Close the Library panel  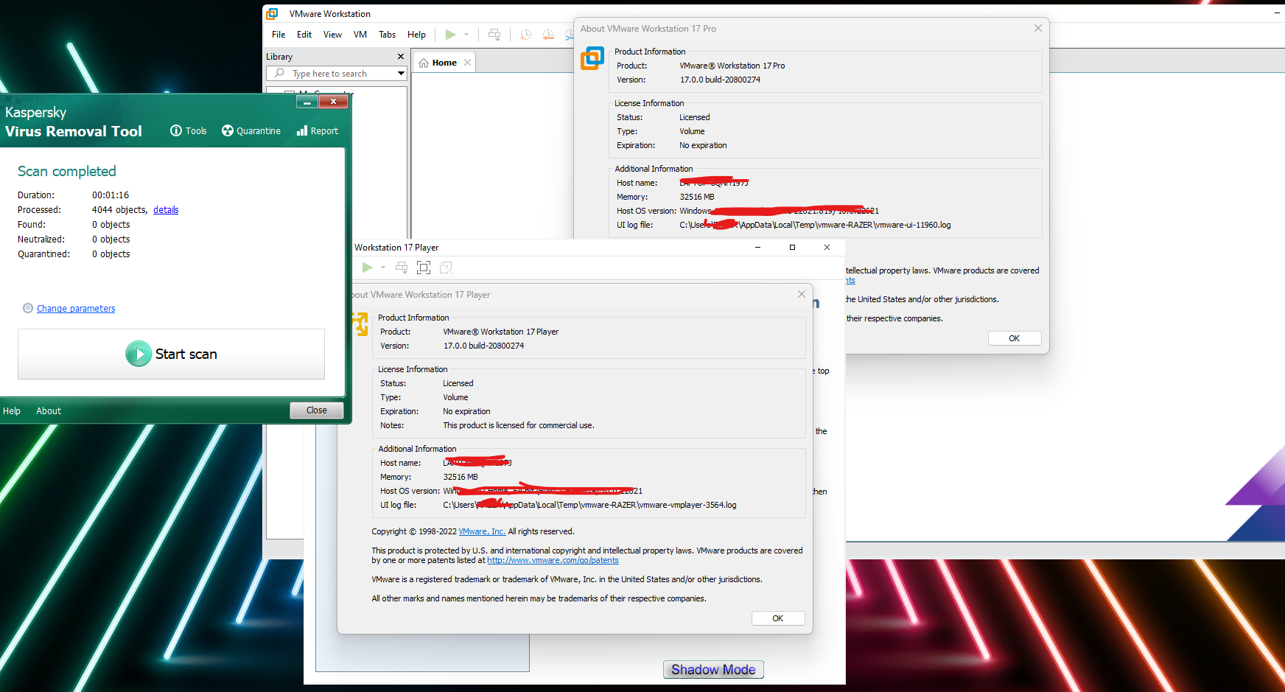click(x=401, y=57)
